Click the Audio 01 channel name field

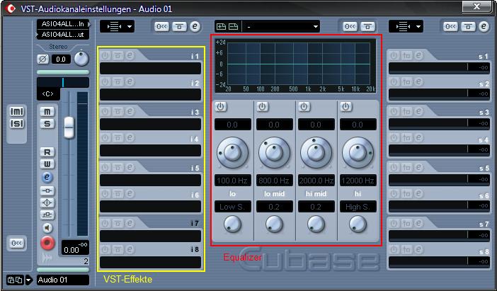coord(63,280)
